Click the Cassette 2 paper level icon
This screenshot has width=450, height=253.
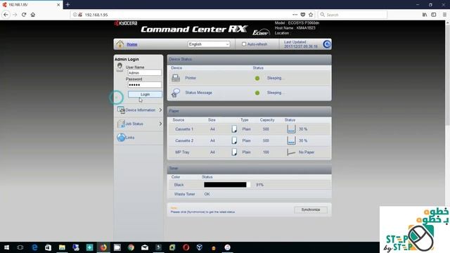coord(291,141)
